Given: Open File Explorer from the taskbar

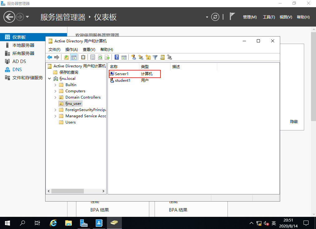Looking at the screenshot, I should pos(69,223).
